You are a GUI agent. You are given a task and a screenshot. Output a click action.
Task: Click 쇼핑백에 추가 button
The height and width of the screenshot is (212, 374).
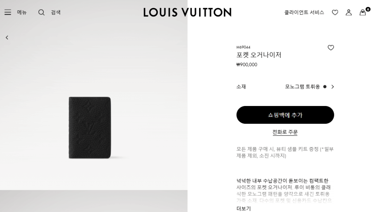(x=285, y=115)
